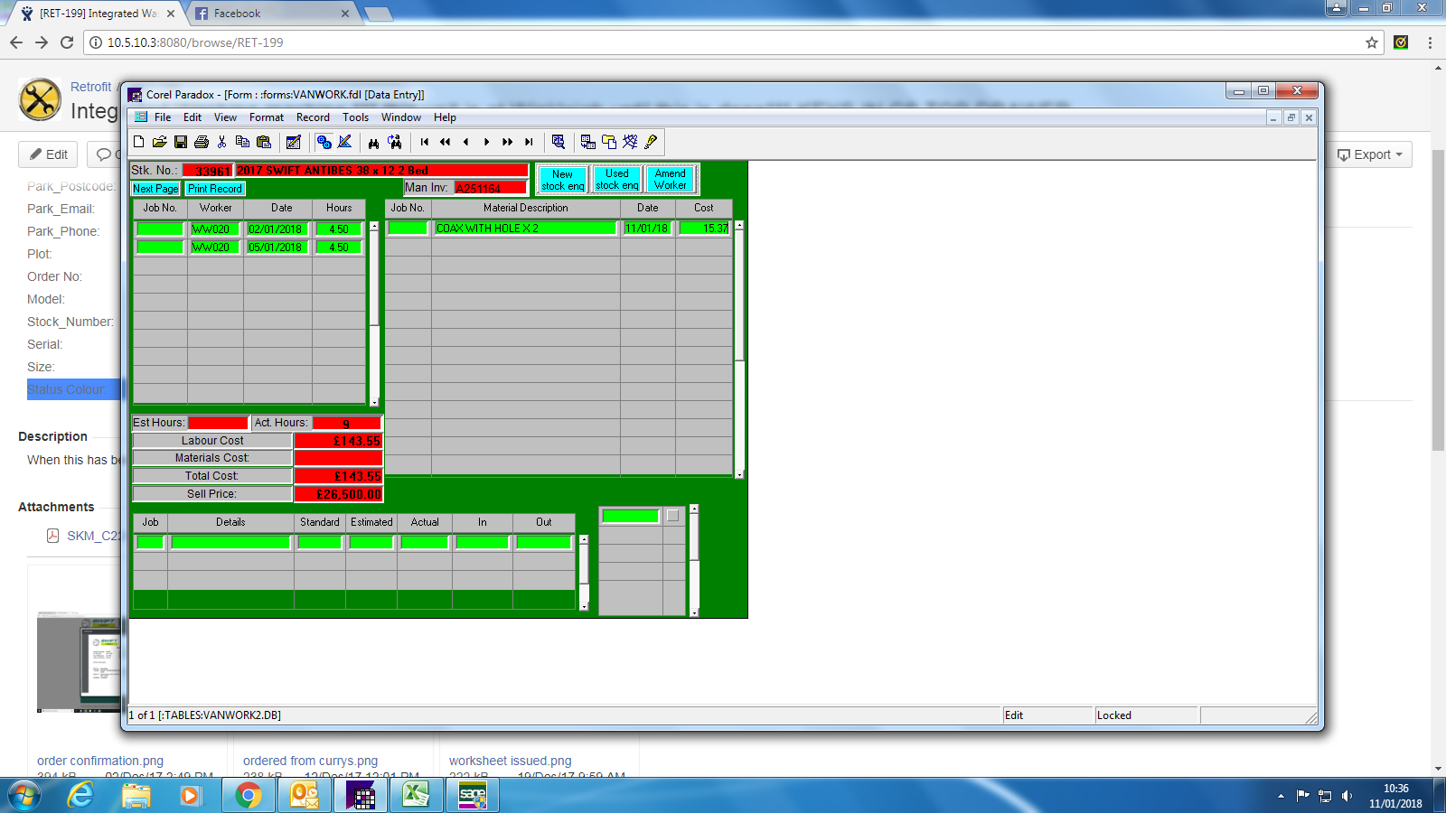Click the Man Inv field A251164
1446x813 pixels.
tap(490, 188)
